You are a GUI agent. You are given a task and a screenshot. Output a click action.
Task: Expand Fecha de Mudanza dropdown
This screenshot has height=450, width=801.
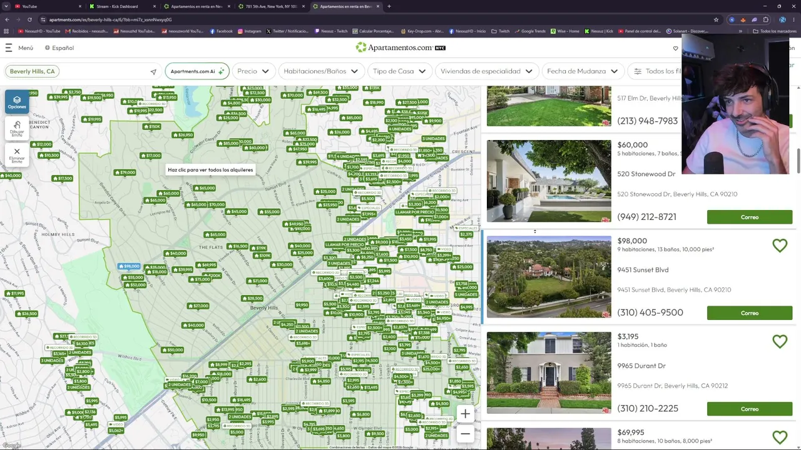click(x=582, y=71)
